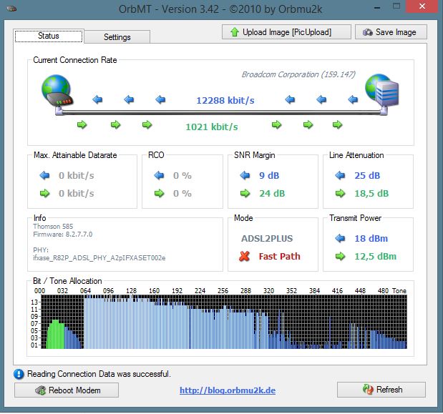The height and width of the screenshot is (414, 443).
Task: Click Reading Connection Data was successful message
Action: click(x=99, y=374)
